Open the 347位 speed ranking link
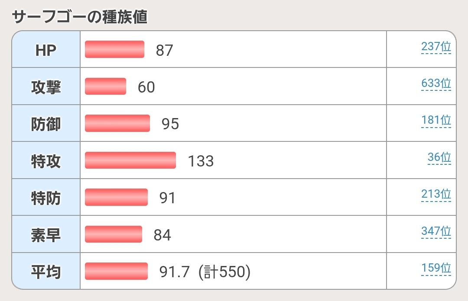Viewport: 468px width, 301px height. 436,232
